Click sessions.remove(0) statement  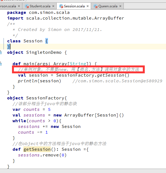[x=42, y=155]
